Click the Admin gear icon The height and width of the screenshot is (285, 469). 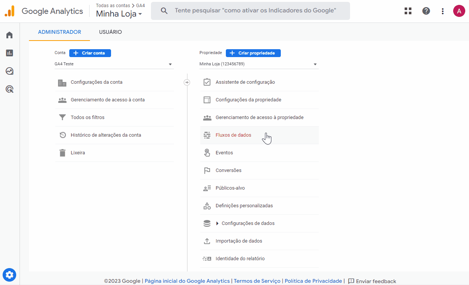9,275
